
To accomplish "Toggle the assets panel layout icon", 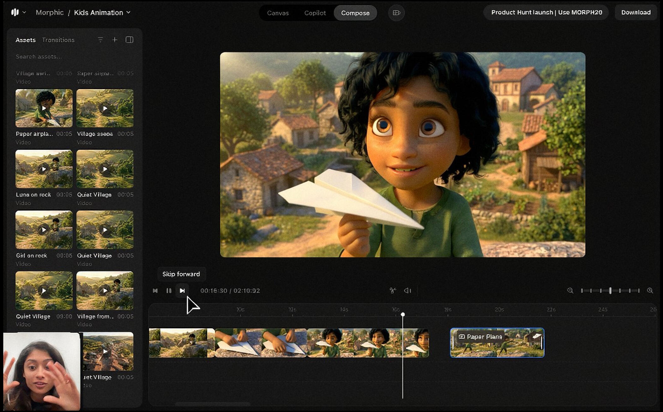I will (129, 40).
